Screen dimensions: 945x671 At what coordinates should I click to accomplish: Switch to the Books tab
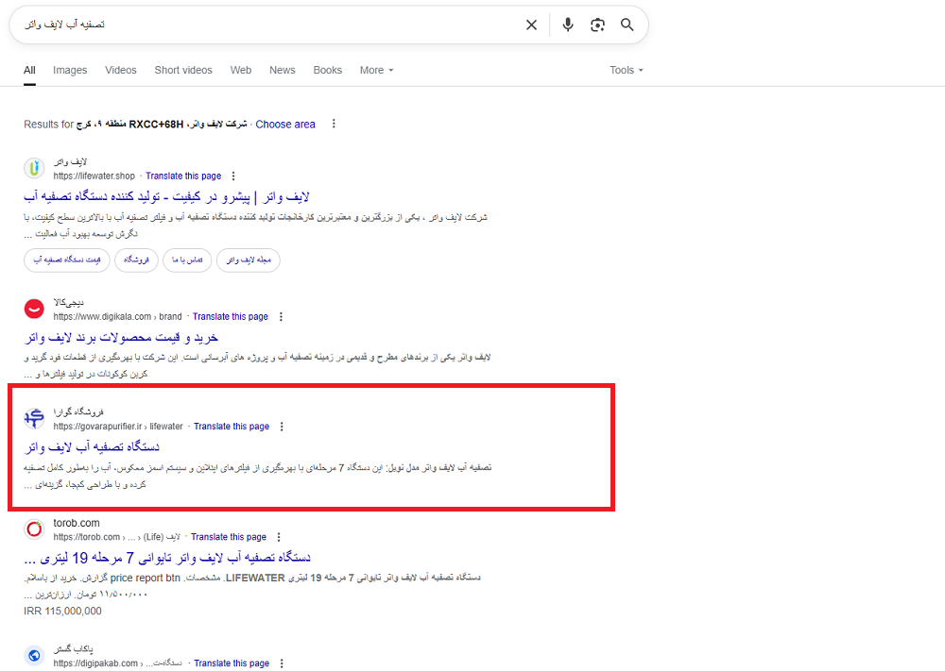coord(327,71)
